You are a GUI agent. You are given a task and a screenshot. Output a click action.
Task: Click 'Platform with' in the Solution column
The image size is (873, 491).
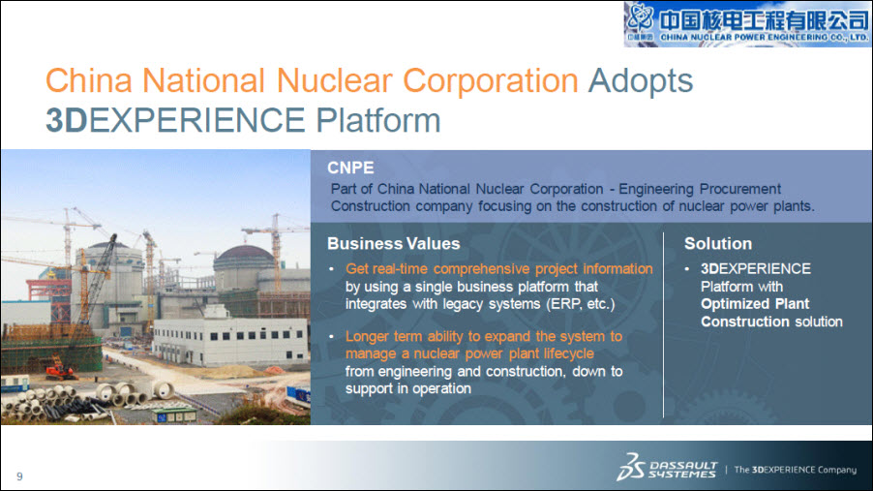[741, 287]
